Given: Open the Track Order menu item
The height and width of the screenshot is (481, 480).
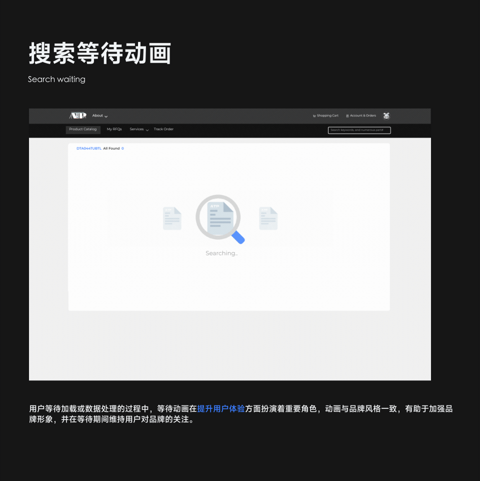Looking at the screenshot, I should pyautogui.click(x=163, y=129).
